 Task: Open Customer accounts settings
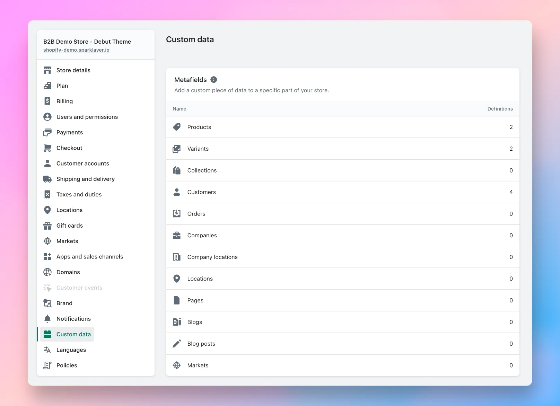[83, 164]
